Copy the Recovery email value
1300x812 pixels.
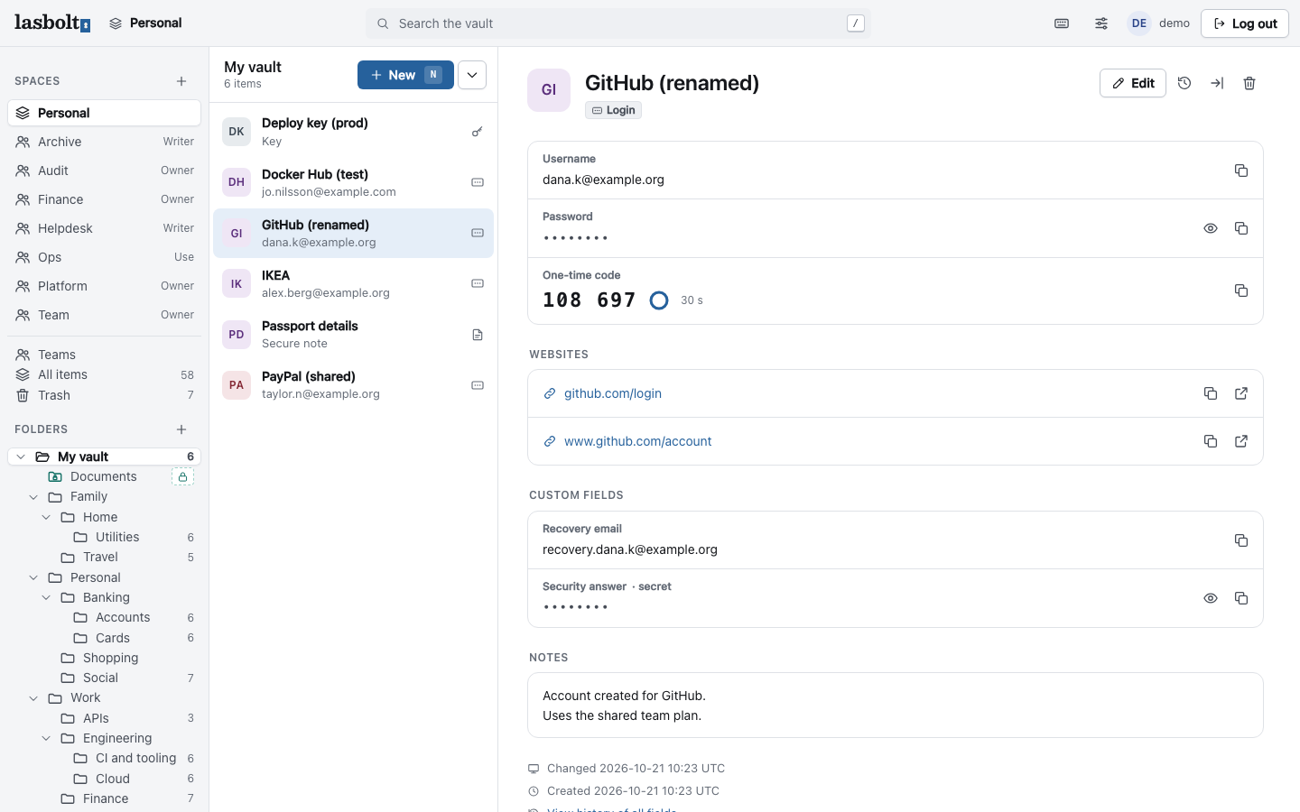point(1241,540)
